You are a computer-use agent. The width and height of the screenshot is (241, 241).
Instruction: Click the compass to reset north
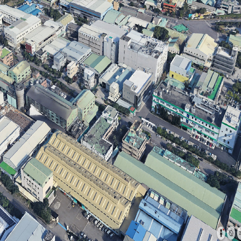[231, 233]
